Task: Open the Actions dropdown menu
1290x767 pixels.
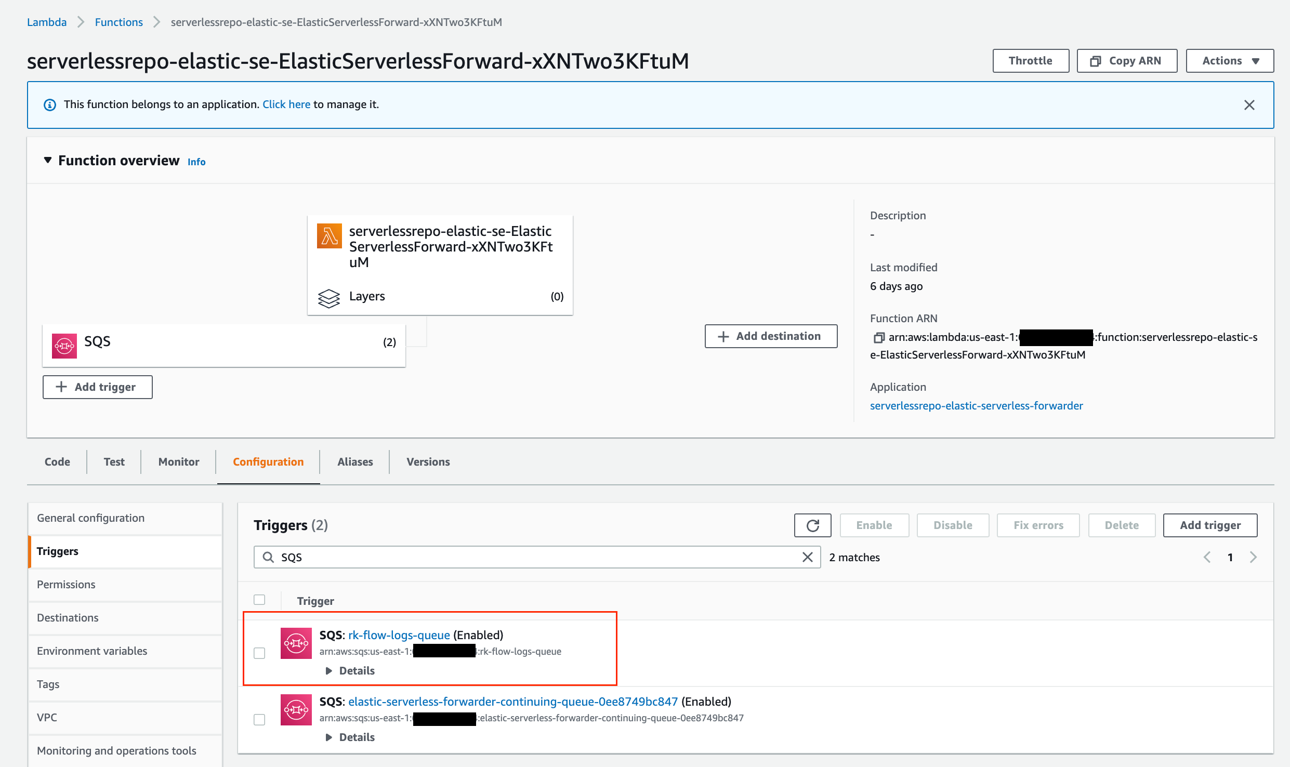Action: pyautogui.click(x=1230, y=61)
